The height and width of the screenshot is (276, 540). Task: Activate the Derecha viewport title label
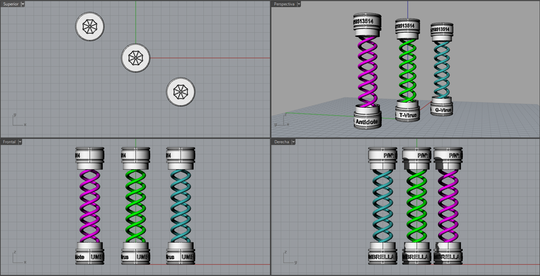click(282, 142)
